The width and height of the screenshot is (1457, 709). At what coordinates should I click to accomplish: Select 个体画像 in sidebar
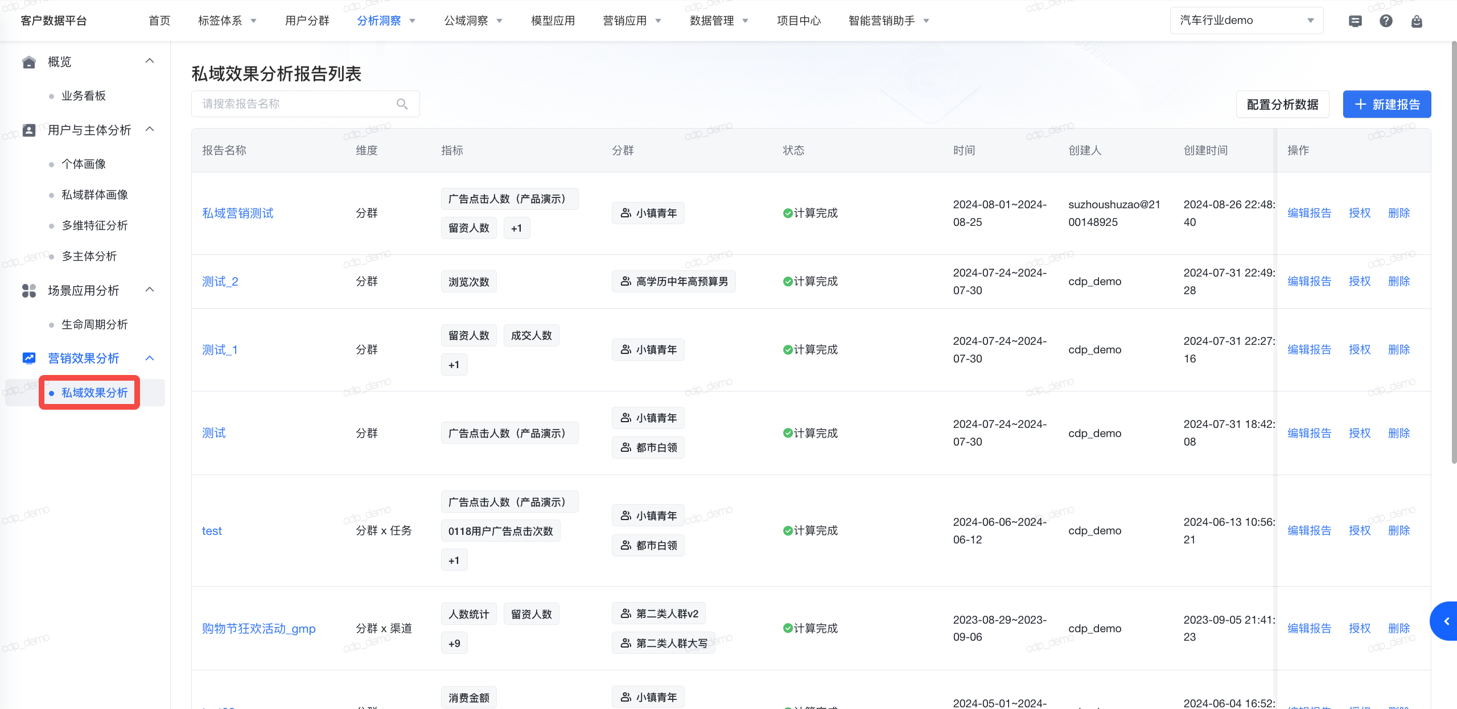[x=84, y=164]
